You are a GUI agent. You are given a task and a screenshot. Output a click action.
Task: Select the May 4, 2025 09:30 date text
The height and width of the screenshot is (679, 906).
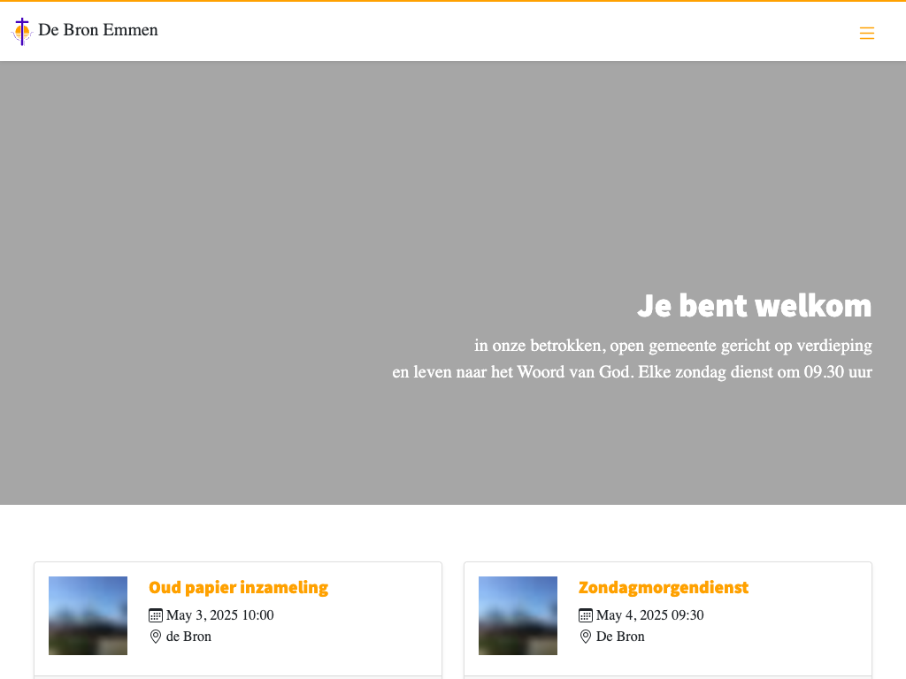pyautogui.click(x=649, y=615)
